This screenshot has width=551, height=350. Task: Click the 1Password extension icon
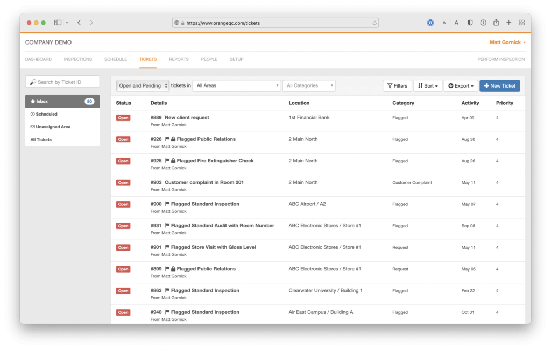(430, 23)
